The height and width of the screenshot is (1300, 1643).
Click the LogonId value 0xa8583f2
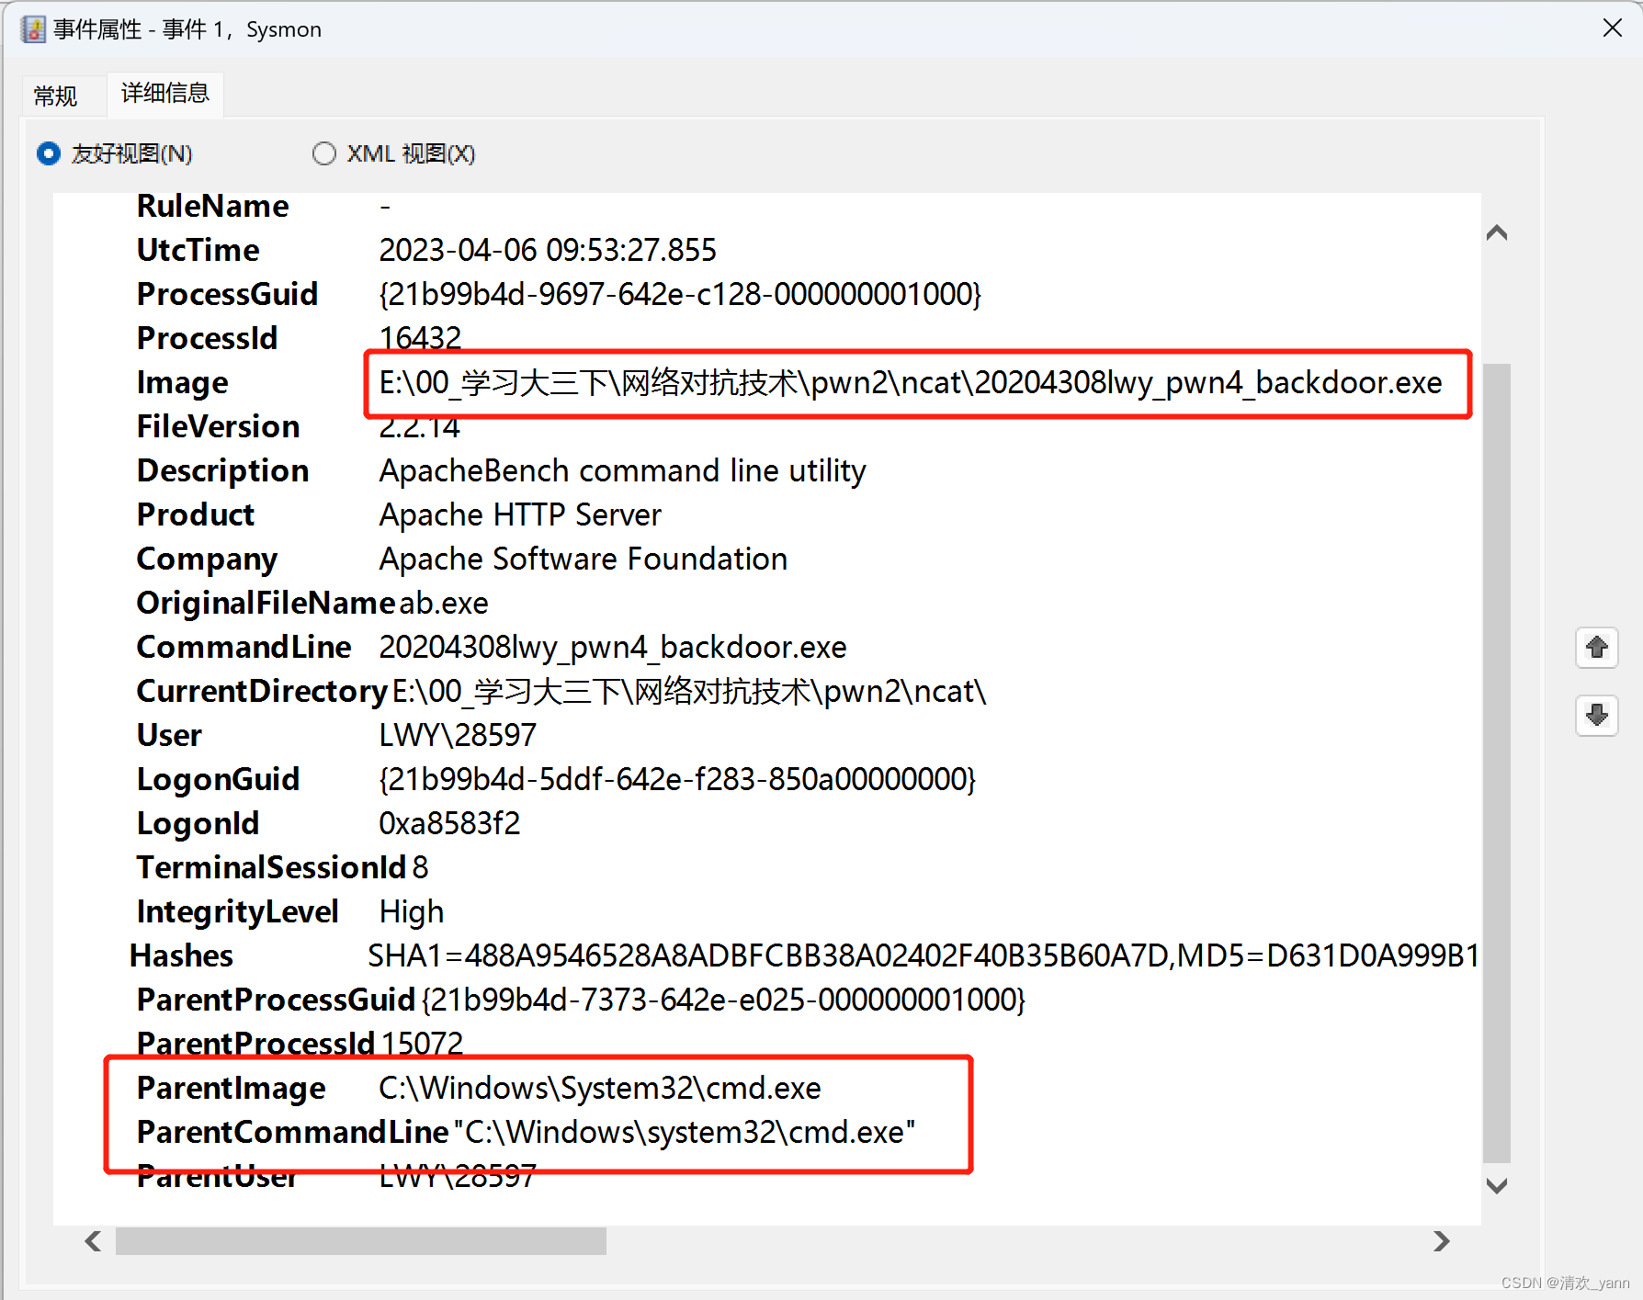[x=449, y=823]
